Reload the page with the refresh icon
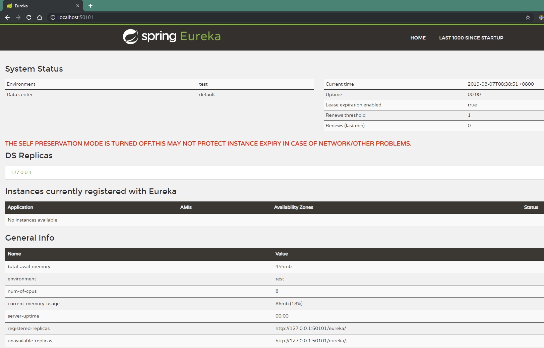544x348 pixels. point(29,17)
